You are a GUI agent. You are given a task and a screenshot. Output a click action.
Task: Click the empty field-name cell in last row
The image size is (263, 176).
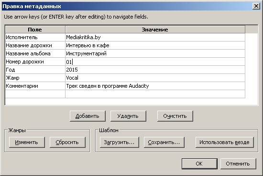coord(35,94)
